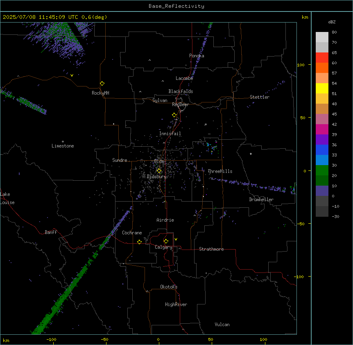
Task: Click the ThreeHills label
Action: pos(220,171)
